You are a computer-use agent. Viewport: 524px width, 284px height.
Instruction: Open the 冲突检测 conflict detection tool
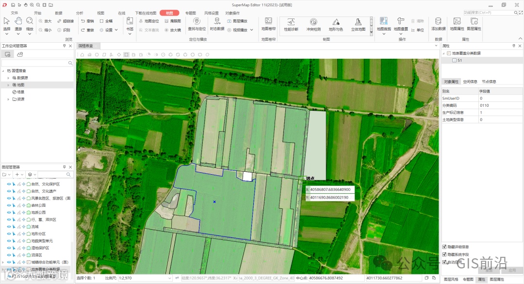click(x=313, y=22)
